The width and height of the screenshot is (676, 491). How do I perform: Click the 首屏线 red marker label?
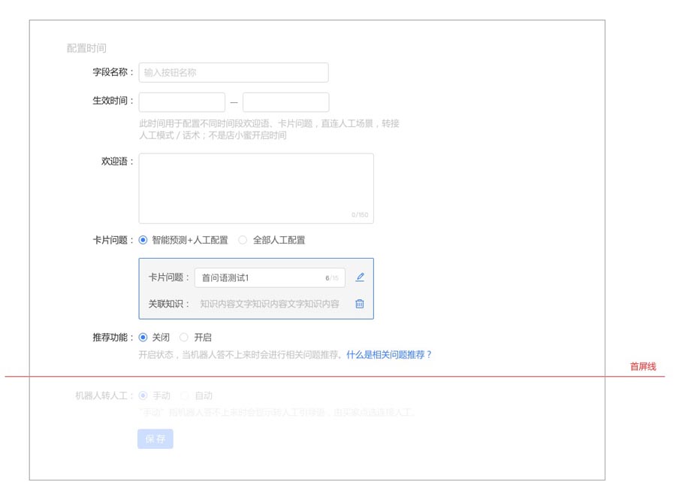click(x=644, y=366)
